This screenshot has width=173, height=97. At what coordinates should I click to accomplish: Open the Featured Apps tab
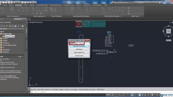pyautogui.click(x=97, y=5)
